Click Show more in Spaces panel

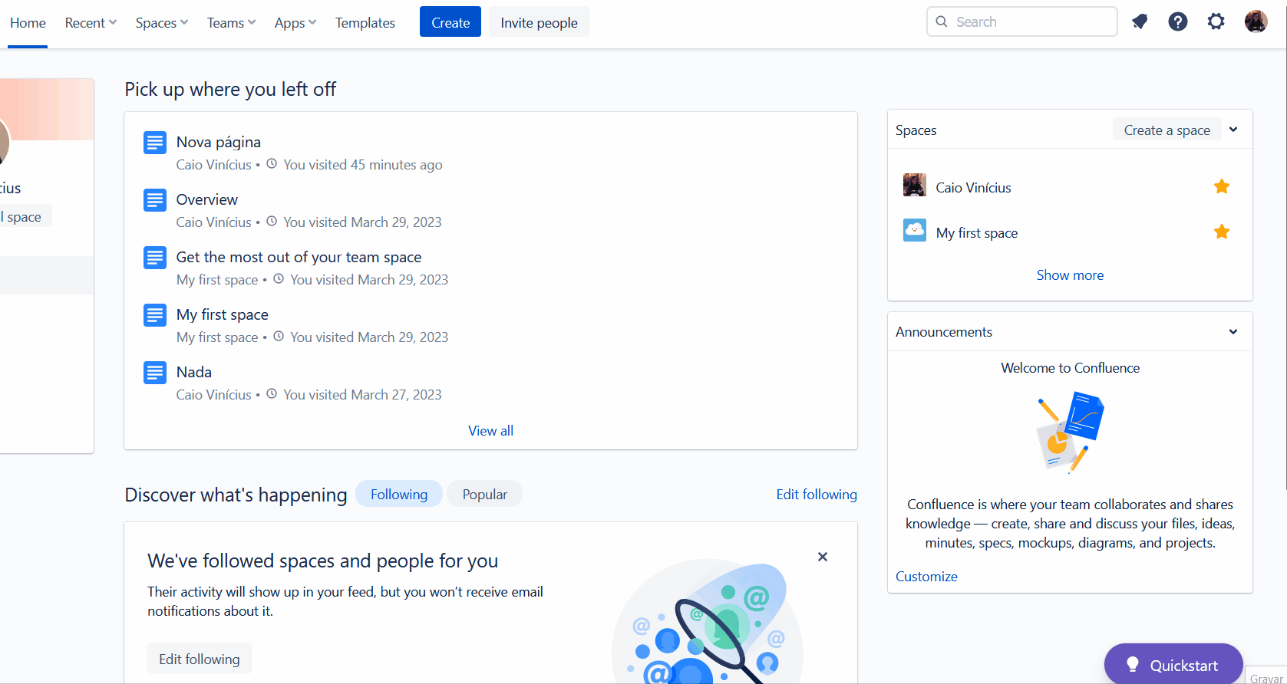[1070, 275]
